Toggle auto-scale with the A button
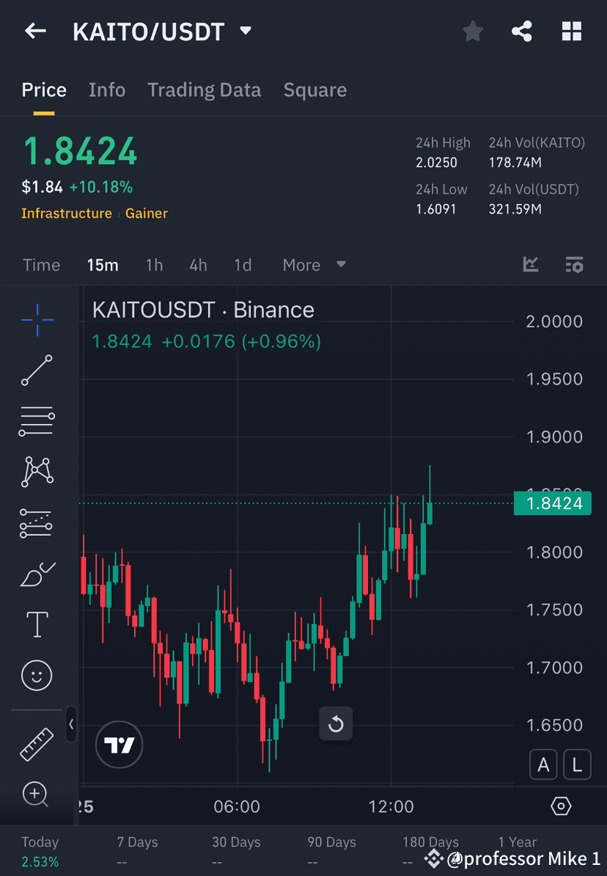607x876 pixels. [543, 764]
